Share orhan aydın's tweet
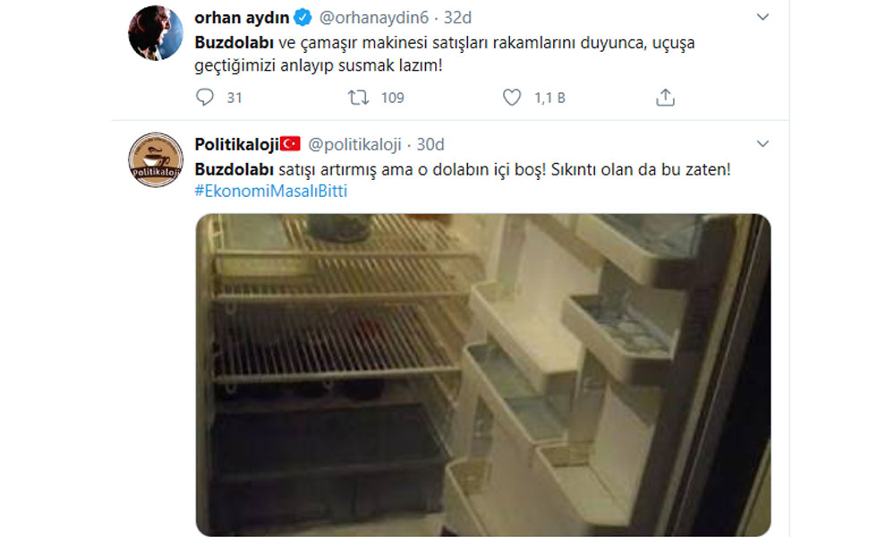Image resolution: width=895 pixels, height=537 pixels. coord(665,98)
